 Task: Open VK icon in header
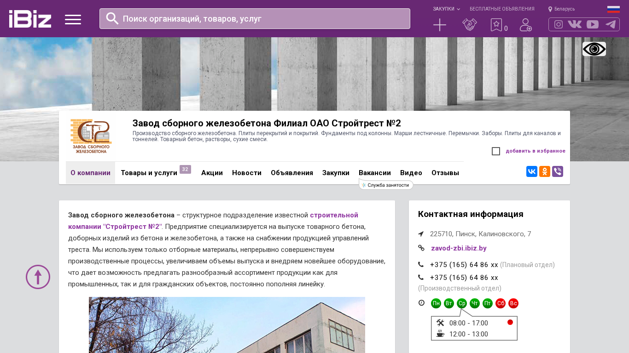point(575,24)
